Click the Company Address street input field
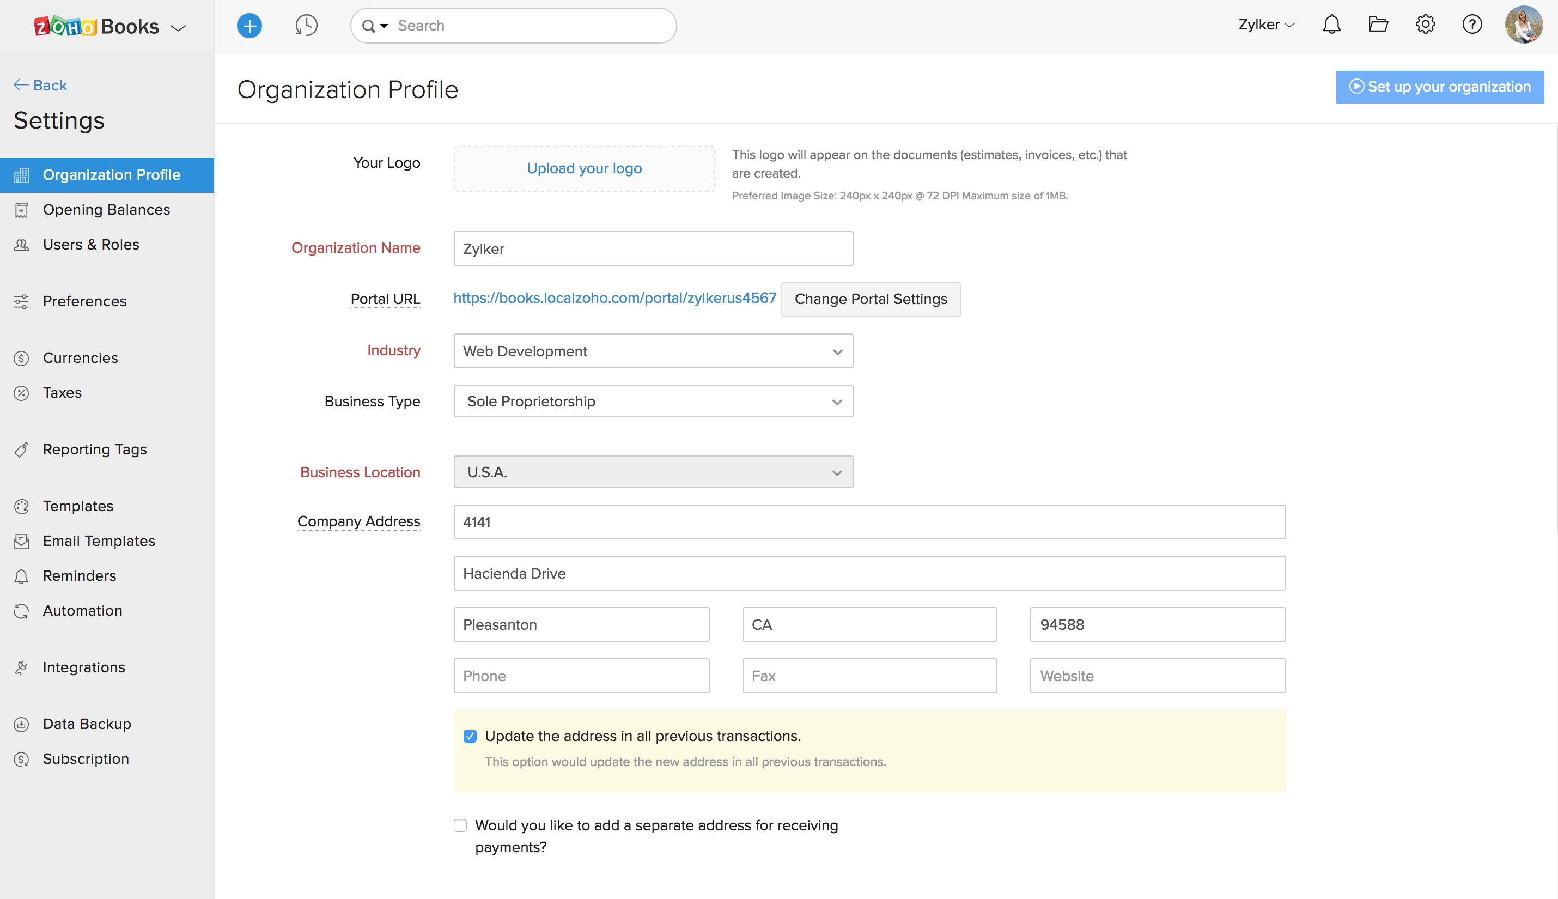 click(x=869, y=521)
